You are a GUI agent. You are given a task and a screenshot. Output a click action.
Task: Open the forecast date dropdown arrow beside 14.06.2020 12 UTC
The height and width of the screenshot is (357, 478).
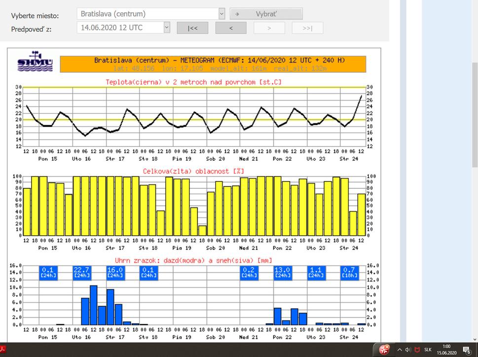167,28
